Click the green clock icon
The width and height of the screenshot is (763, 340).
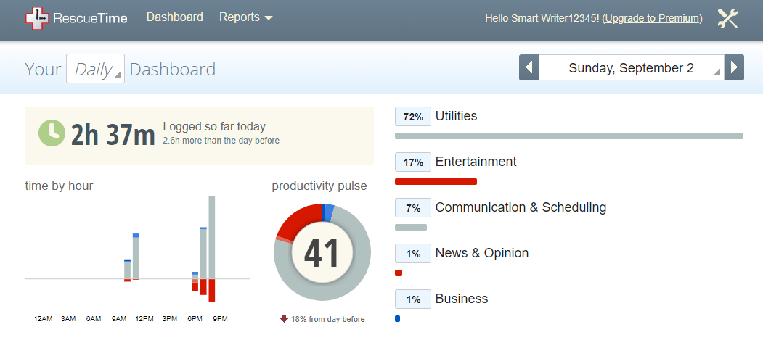click(52, 133)
